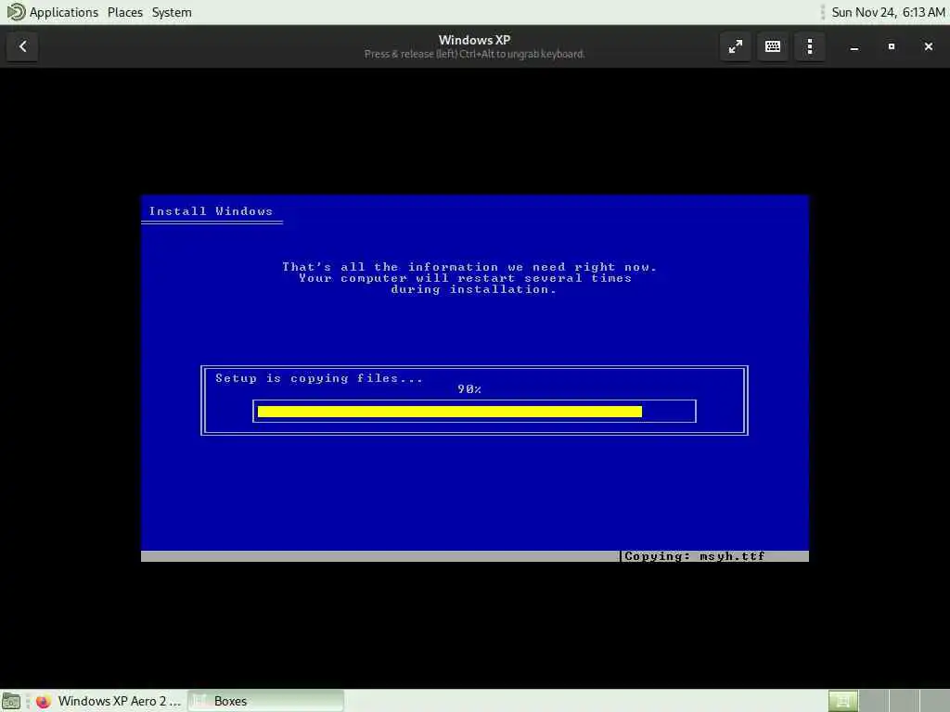The height and width of the screenshot is (712, 950).
Task: Click the top panel handle beside clock
Action: pyautogui.click(x=822, y=12)
